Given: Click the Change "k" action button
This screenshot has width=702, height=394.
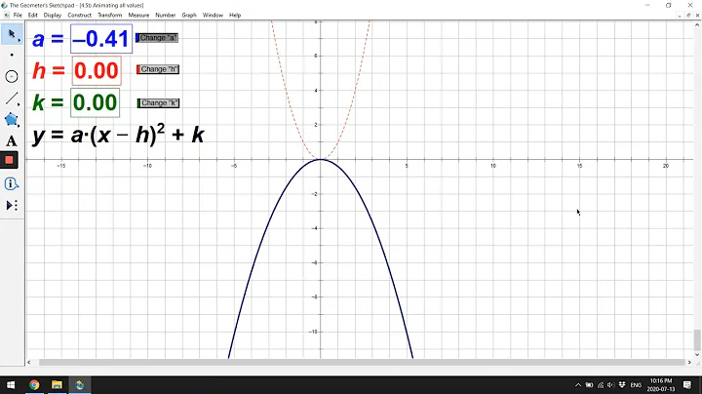Looking at the screenshot, I should point(159,103).
